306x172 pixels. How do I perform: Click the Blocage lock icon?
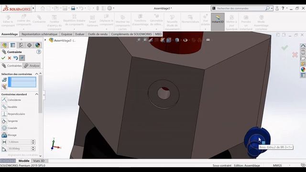pos(4,135)
